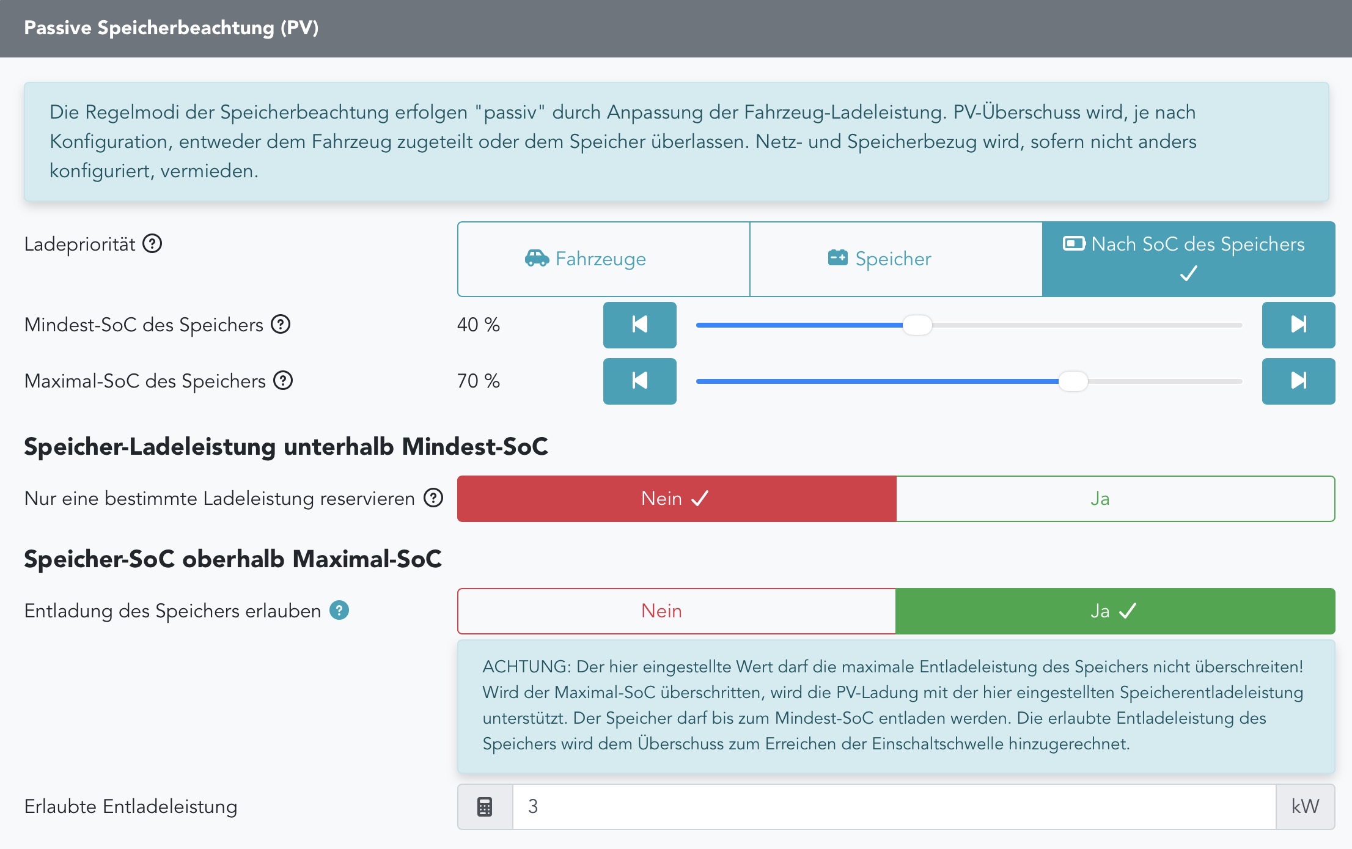Viewport: 1352px width, 849px height.
Task: Set Ladeleistung reservieren to Nein
Action: (x=677, y=499)
